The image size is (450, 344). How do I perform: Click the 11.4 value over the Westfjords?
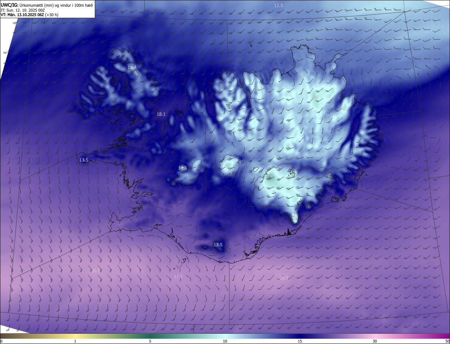pos(132,67)
